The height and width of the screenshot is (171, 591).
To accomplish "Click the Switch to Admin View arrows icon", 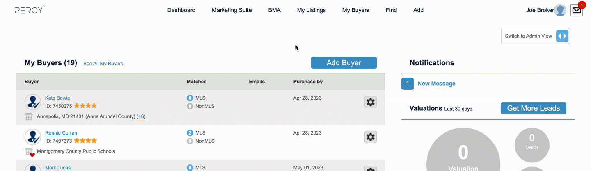I will tap(562, 36).
